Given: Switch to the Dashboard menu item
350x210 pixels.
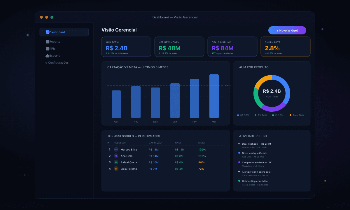Looking at the screenshot, I should tap(64, 32).
